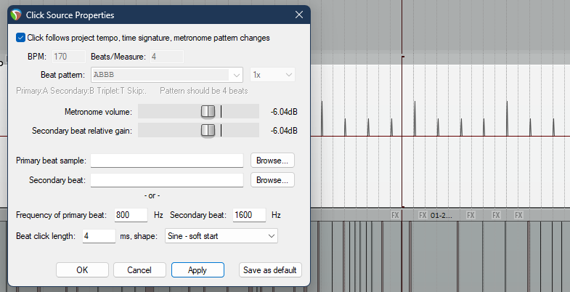This screenshot has height=292, width=570.
Task: Expand the 1x multiplier dropdown
Action: 272,75
